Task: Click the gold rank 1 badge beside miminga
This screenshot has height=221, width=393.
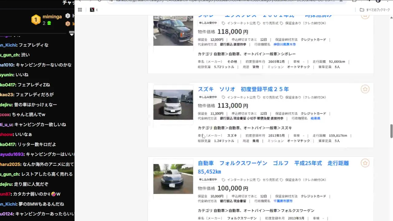Action: [x=36, y=20]
